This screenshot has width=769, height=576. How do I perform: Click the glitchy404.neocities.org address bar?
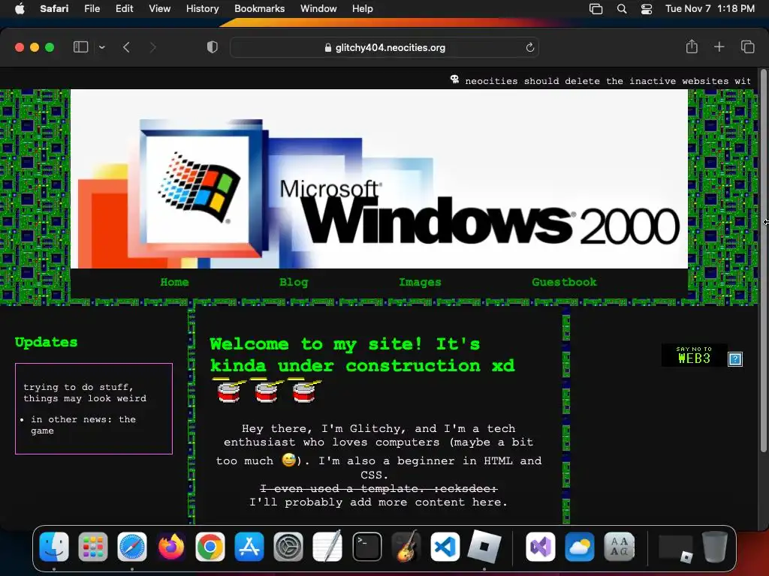(x=384, y=47)
